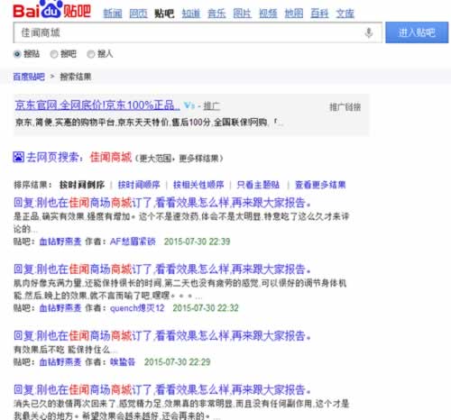This screenshot has width=451, height=420.
Task: Sort results by 按时间顺序
Action: (139, 185)
